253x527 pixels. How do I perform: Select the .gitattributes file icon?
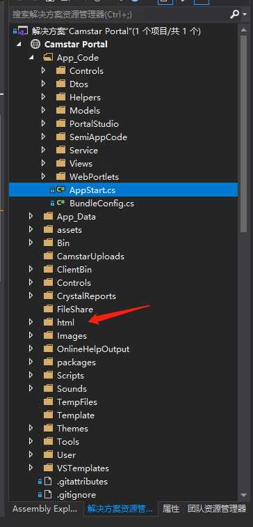[x=48, y=481]
